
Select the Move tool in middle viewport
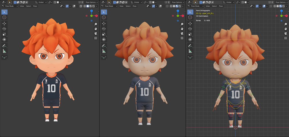click(x=104, y=24)
